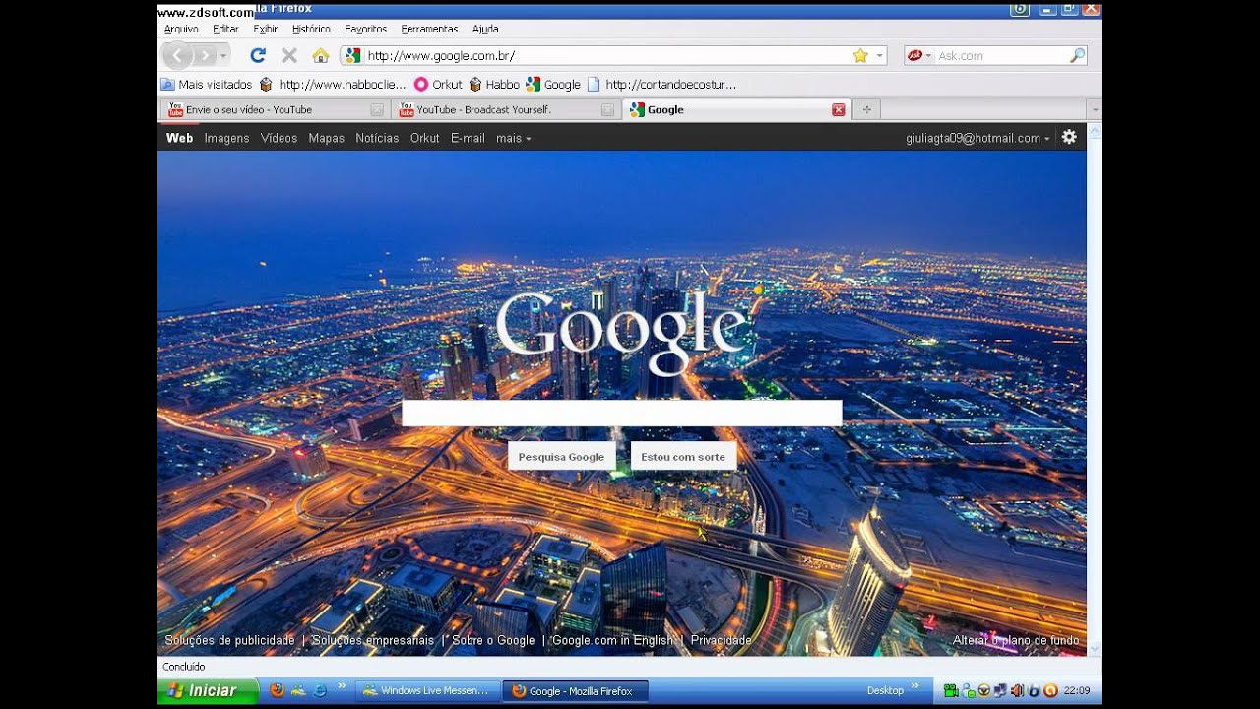Image resolution: width=1260 pixels, height=709 pixels.
Task: Switch to Windows Live Messenger taskbar button
Action: (426, 691)
